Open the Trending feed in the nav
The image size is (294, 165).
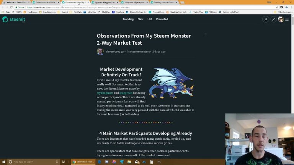point(128,19)
